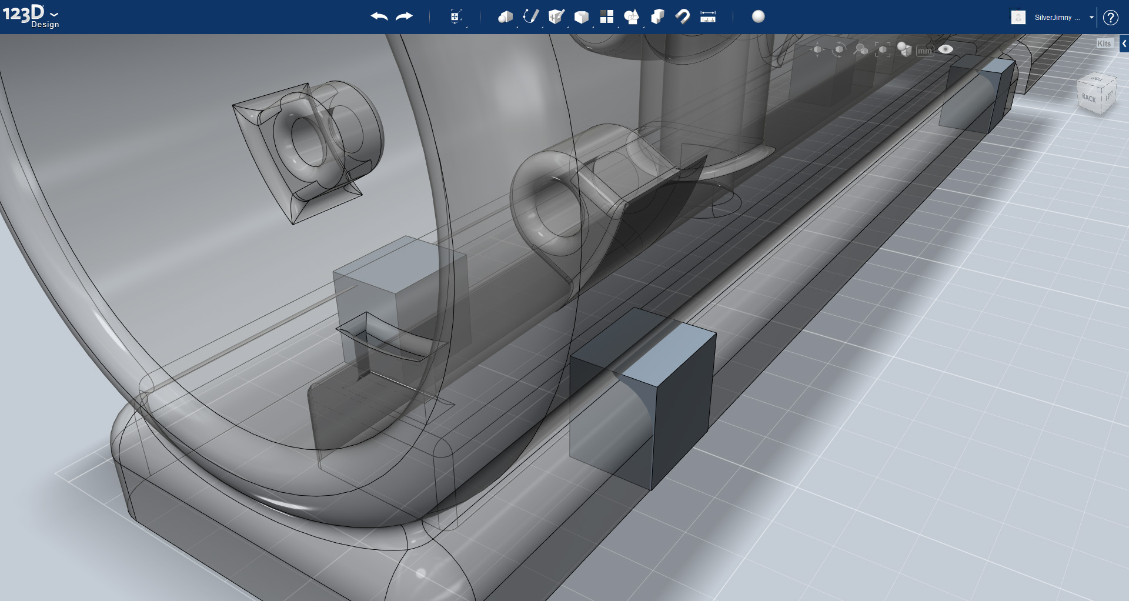Open the Modify tool menu
Viewport: 1129px width, 601px height.
point(582,17)
